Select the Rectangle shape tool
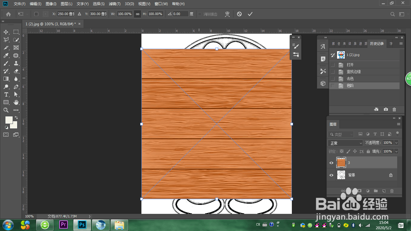Viewport: 411px width, 231px height. click(x=6, y=102)
